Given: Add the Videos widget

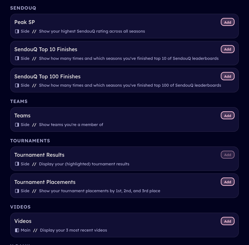Looking at the screenshot, I should tap(228, 221).
